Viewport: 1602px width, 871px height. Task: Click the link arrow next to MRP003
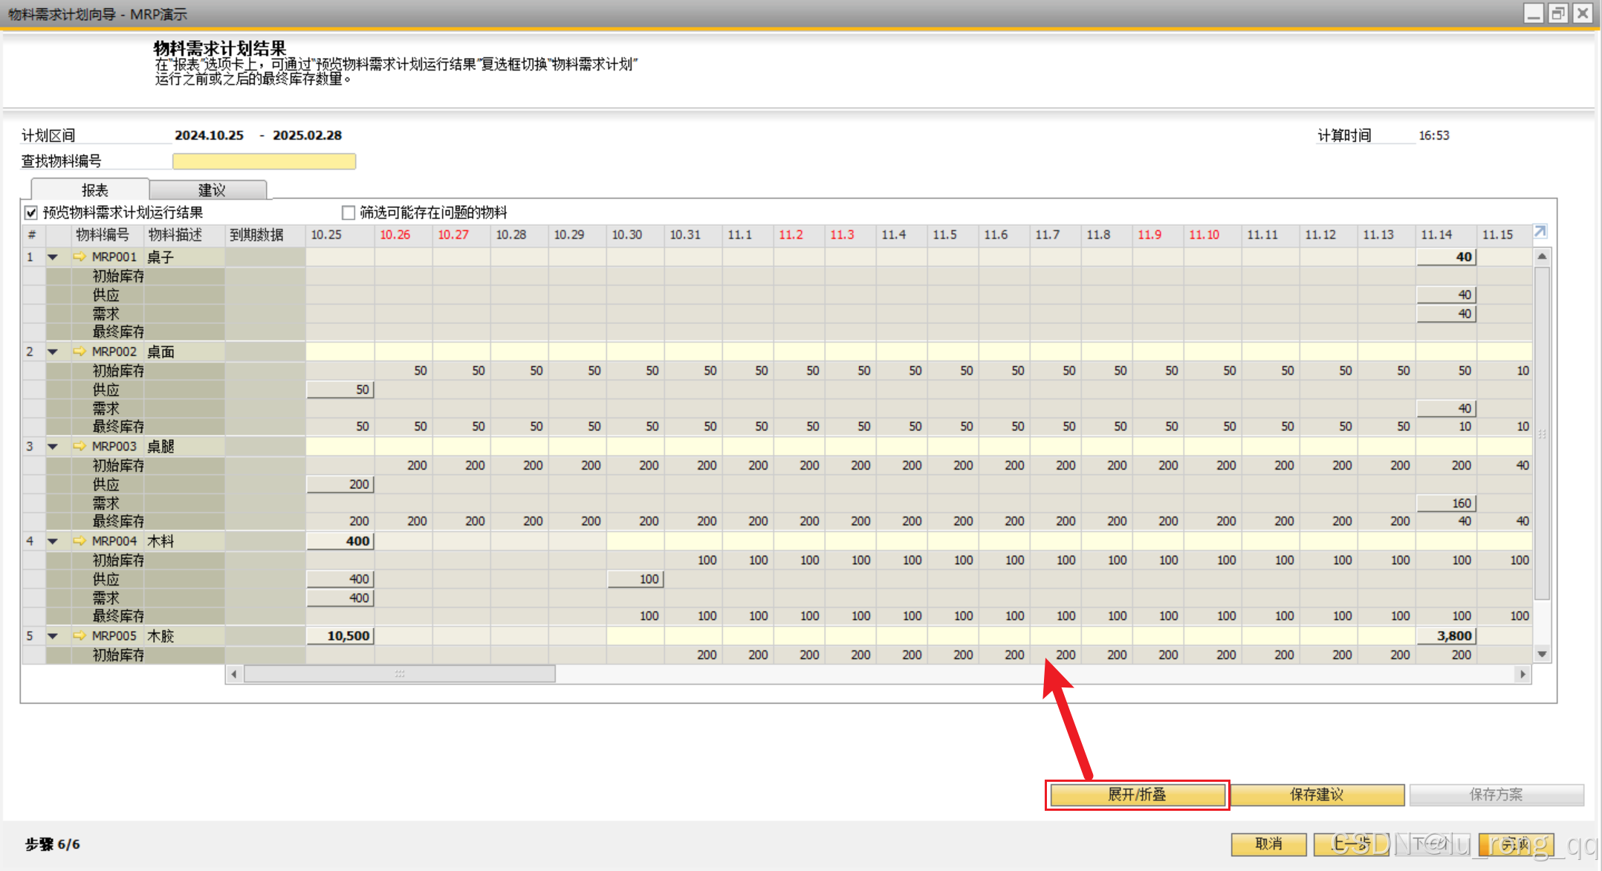click(80, 447)
